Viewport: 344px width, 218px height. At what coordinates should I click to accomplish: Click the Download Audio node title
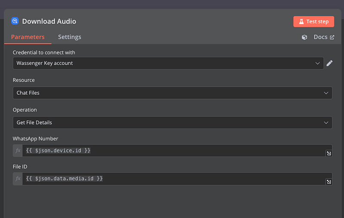[49, 21]
